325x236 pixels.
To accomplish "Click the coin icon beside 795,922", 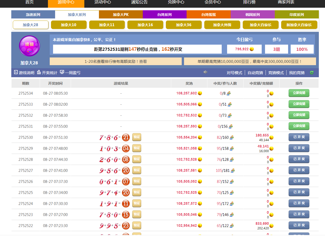I will coord(252,49).
